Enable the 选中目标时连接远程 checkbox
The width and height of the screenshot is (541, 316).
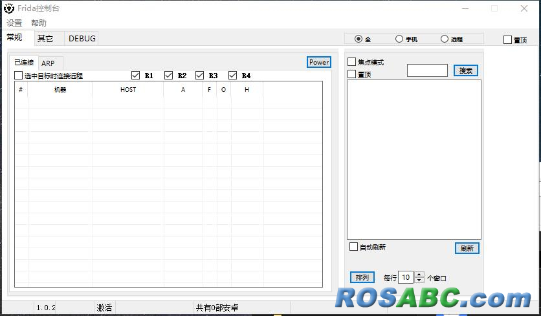coord(18,76)
